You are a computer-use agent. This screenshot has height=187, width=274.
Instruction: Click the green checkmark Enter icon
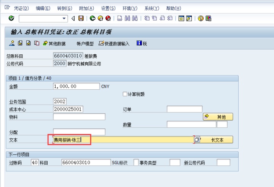(11, 18)
